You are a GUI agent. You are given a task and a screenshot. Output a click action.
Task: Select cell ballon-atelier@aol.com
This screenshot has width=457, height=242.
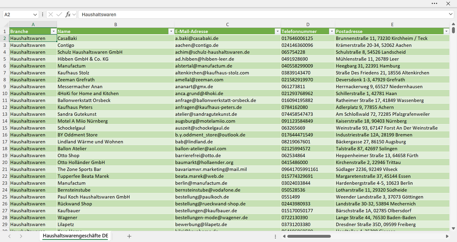pyautogui.click(x=227, y=148)
